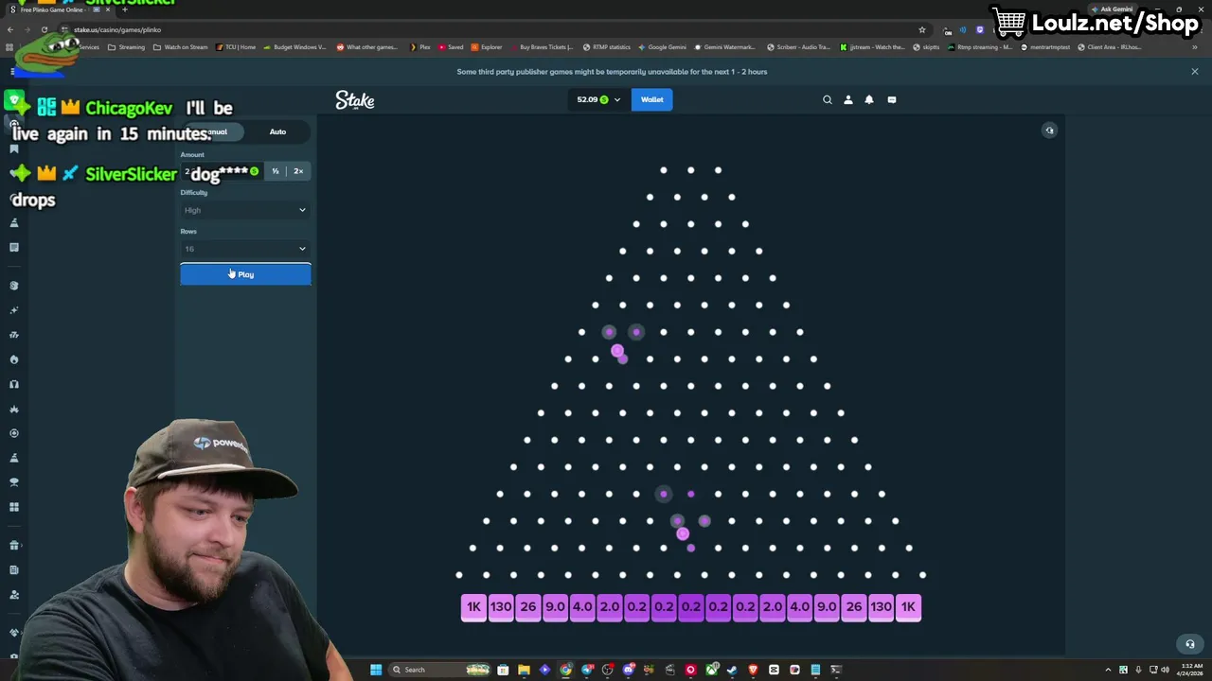Open the Windows Start menu

tap(376, 670)
